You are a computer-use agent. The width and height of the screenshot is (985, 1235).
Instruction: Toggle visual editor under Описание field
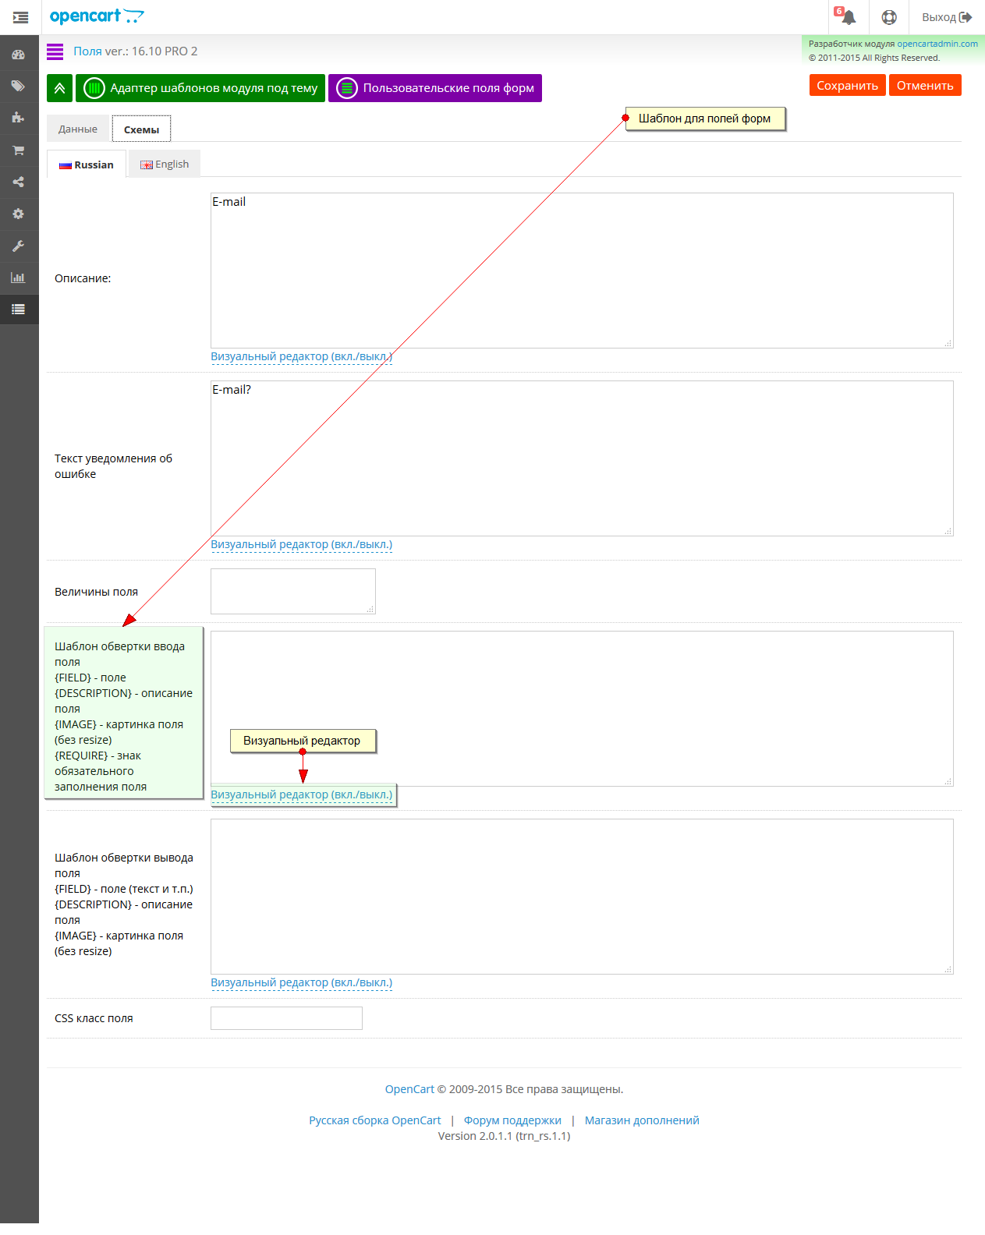[302, 356]
